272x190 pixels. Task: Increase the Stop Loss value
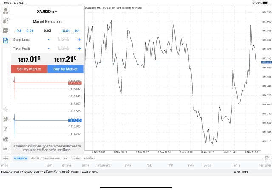pos(79,40)
